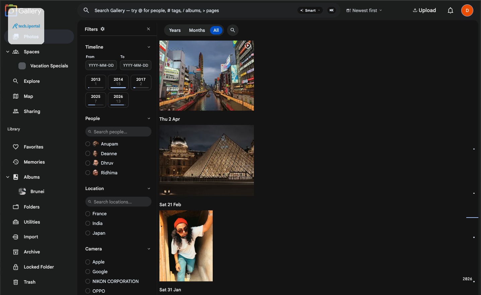
Task: Open the user profile avatar D
Action: [467, 10]
